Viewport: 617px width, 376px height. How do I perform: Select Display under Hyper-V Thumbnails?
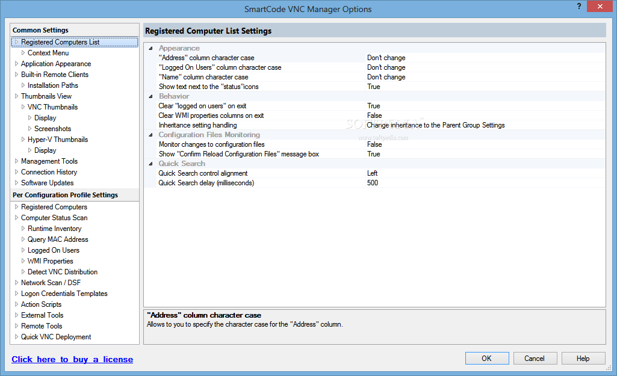tap(45, 150)
